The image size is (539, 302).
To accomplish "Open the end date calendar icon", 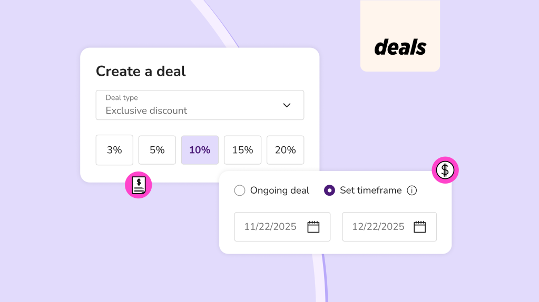I will click(x=419, y=227).
